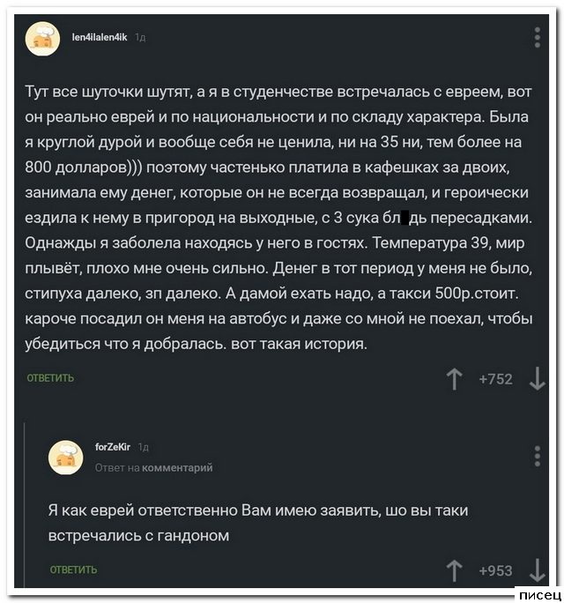Viewport: 564px width, 603px height.
Task: Click the +752 rating counter
Action: [x=495, y=379]
